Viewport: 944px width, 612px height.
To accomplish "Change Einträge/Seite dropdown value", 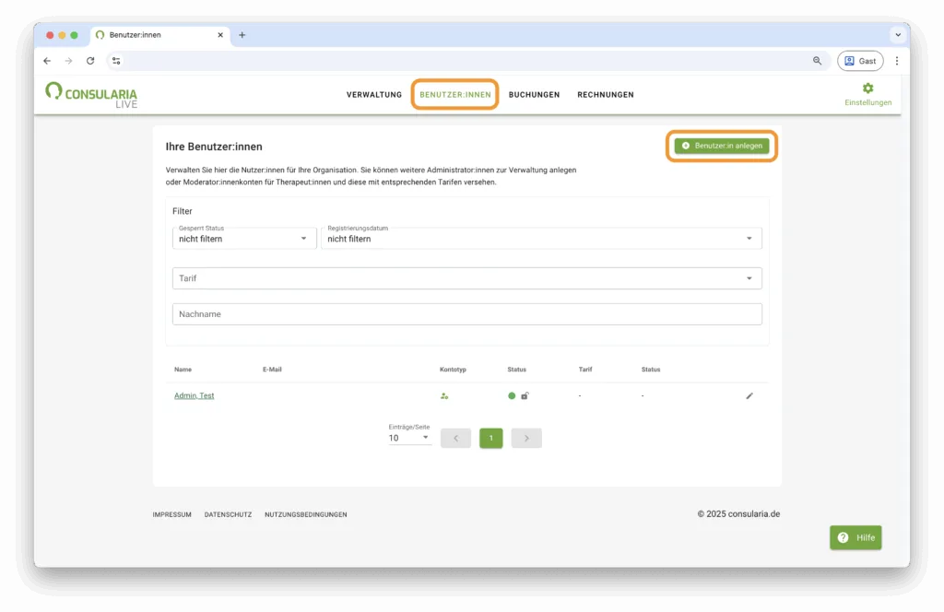I will [x=409, y=438].
